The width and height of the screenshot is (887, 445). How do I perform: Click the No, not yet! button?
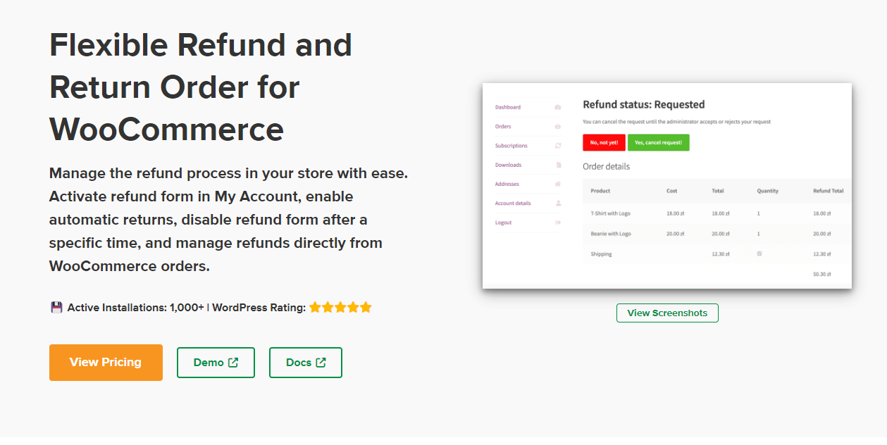(x=604, y=142)
